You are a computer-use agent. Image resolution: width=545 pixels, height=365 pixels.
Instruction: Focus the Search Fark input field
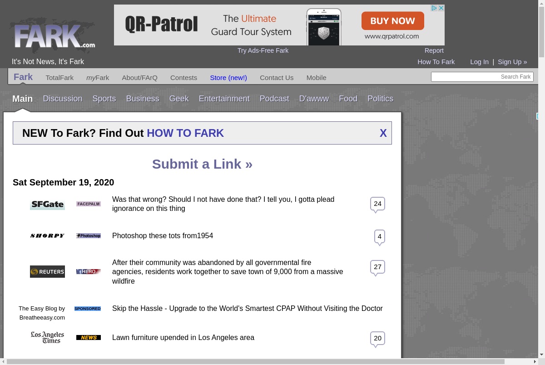tap(482, 77)
